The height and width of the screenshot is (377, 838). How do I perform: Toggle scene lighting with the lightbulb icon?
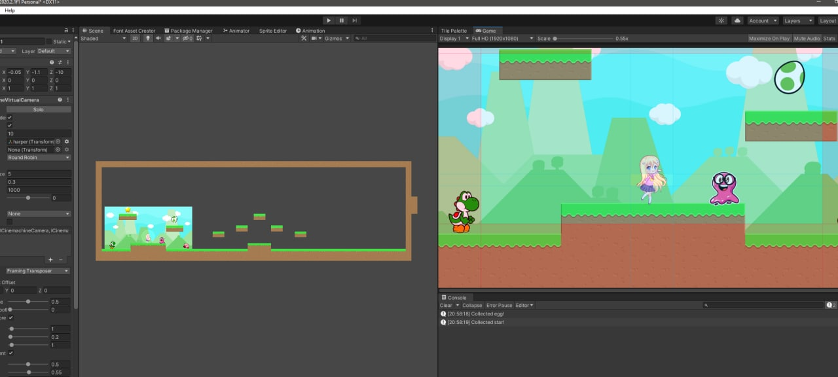coord(147,39)
